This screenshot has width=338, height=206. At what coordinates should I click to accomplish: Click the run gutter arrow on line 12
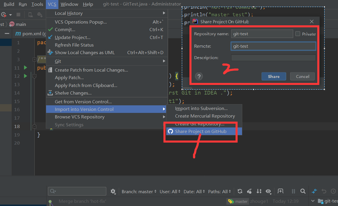[25, 76]
